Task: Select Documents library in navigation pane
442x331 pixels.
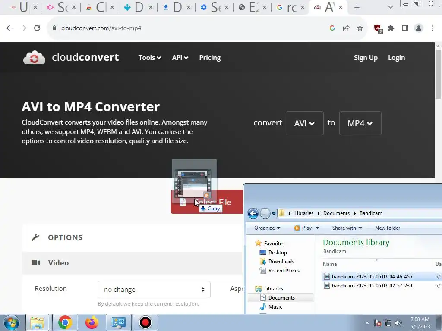Action: click(281, 298)
